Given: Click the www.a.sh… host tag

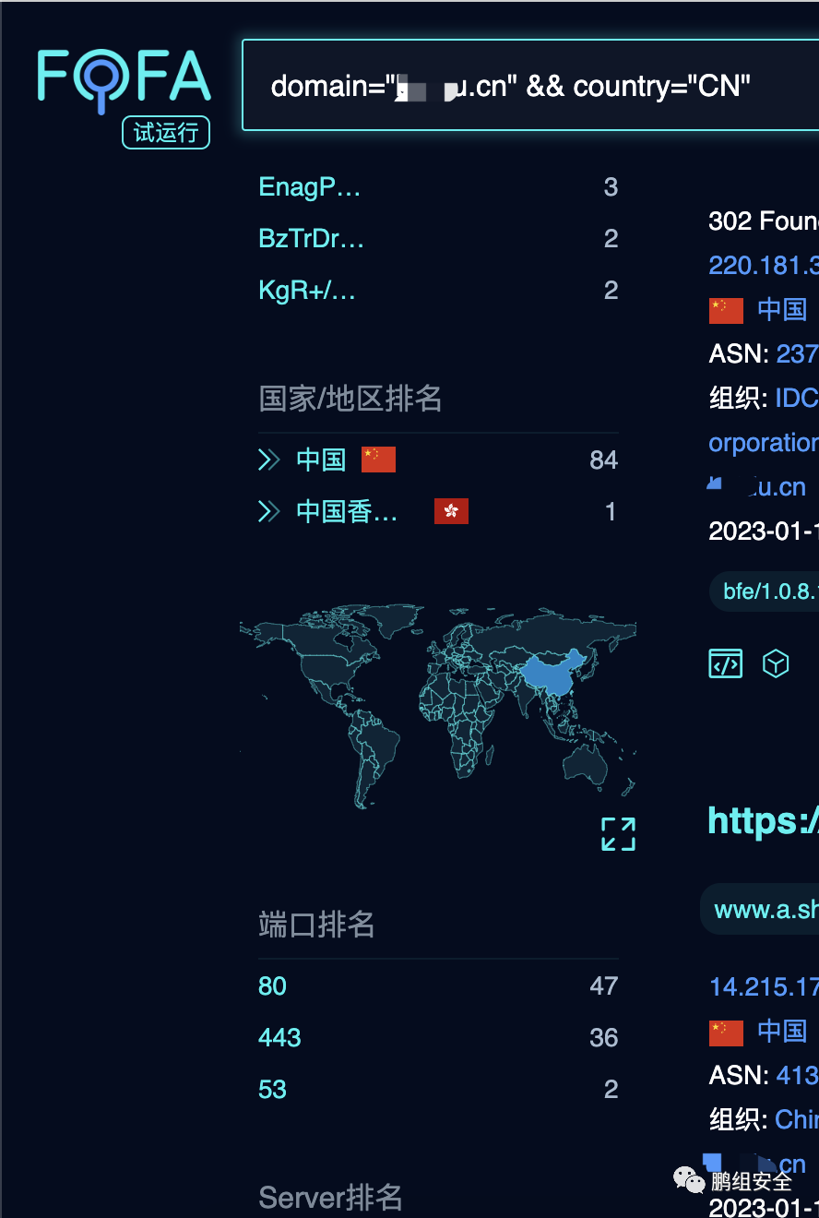Looking at the screenshot, I should (760, 910).
